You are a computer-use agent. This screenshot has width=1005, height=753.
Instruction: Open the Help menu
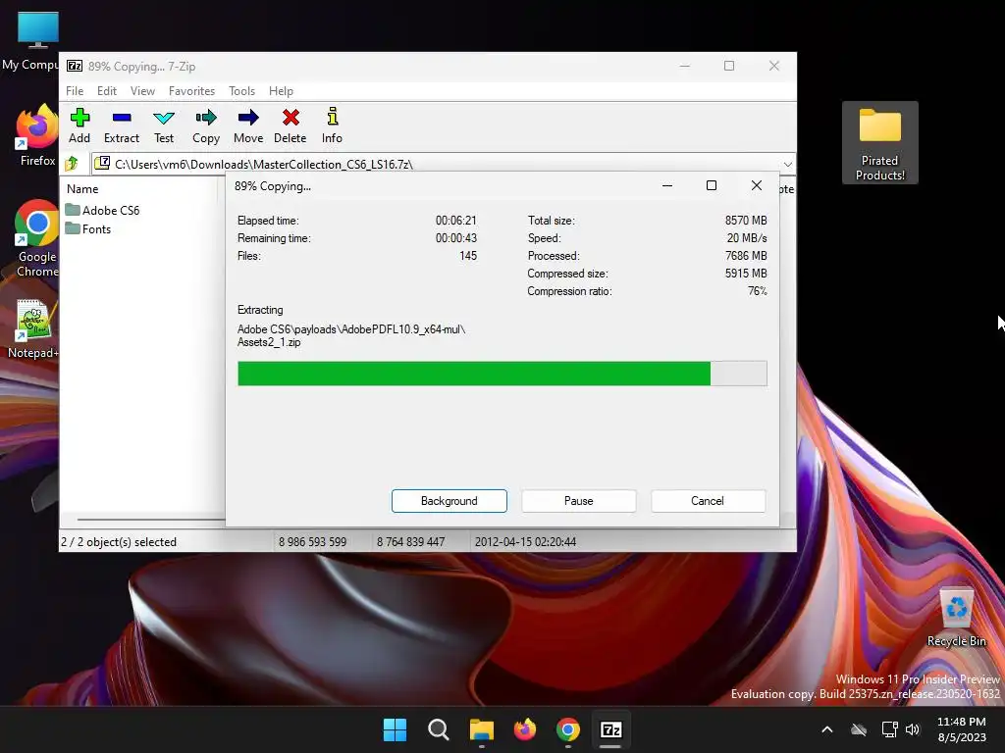(x=281, y=91)
